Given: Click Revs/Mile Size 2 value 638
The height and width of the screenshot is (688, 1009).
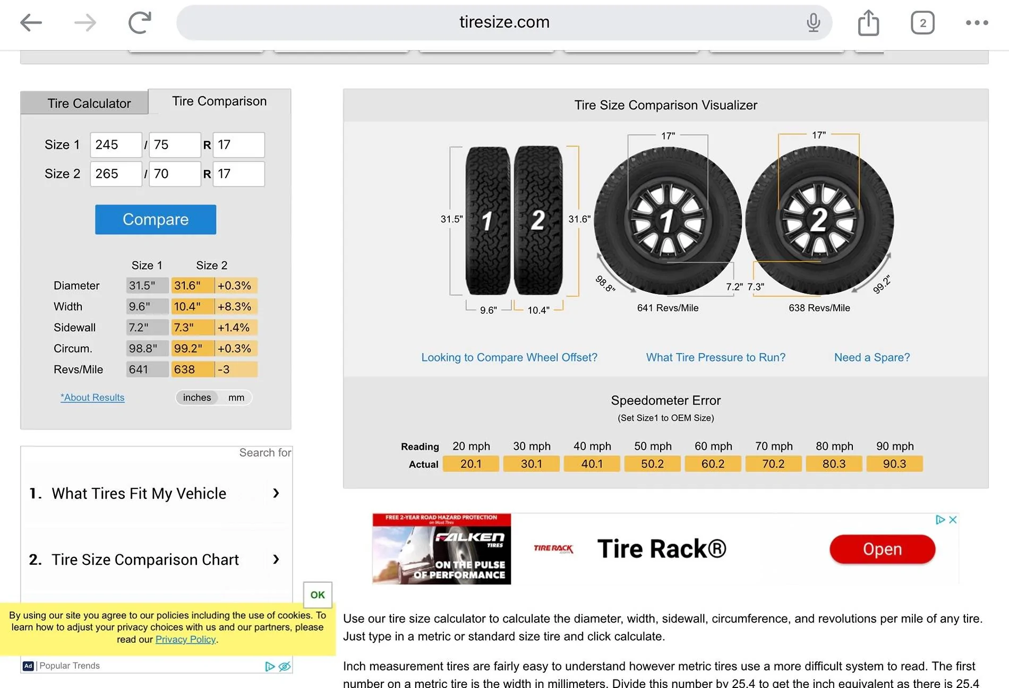Looking at the screenshot, I should (192, 369).
